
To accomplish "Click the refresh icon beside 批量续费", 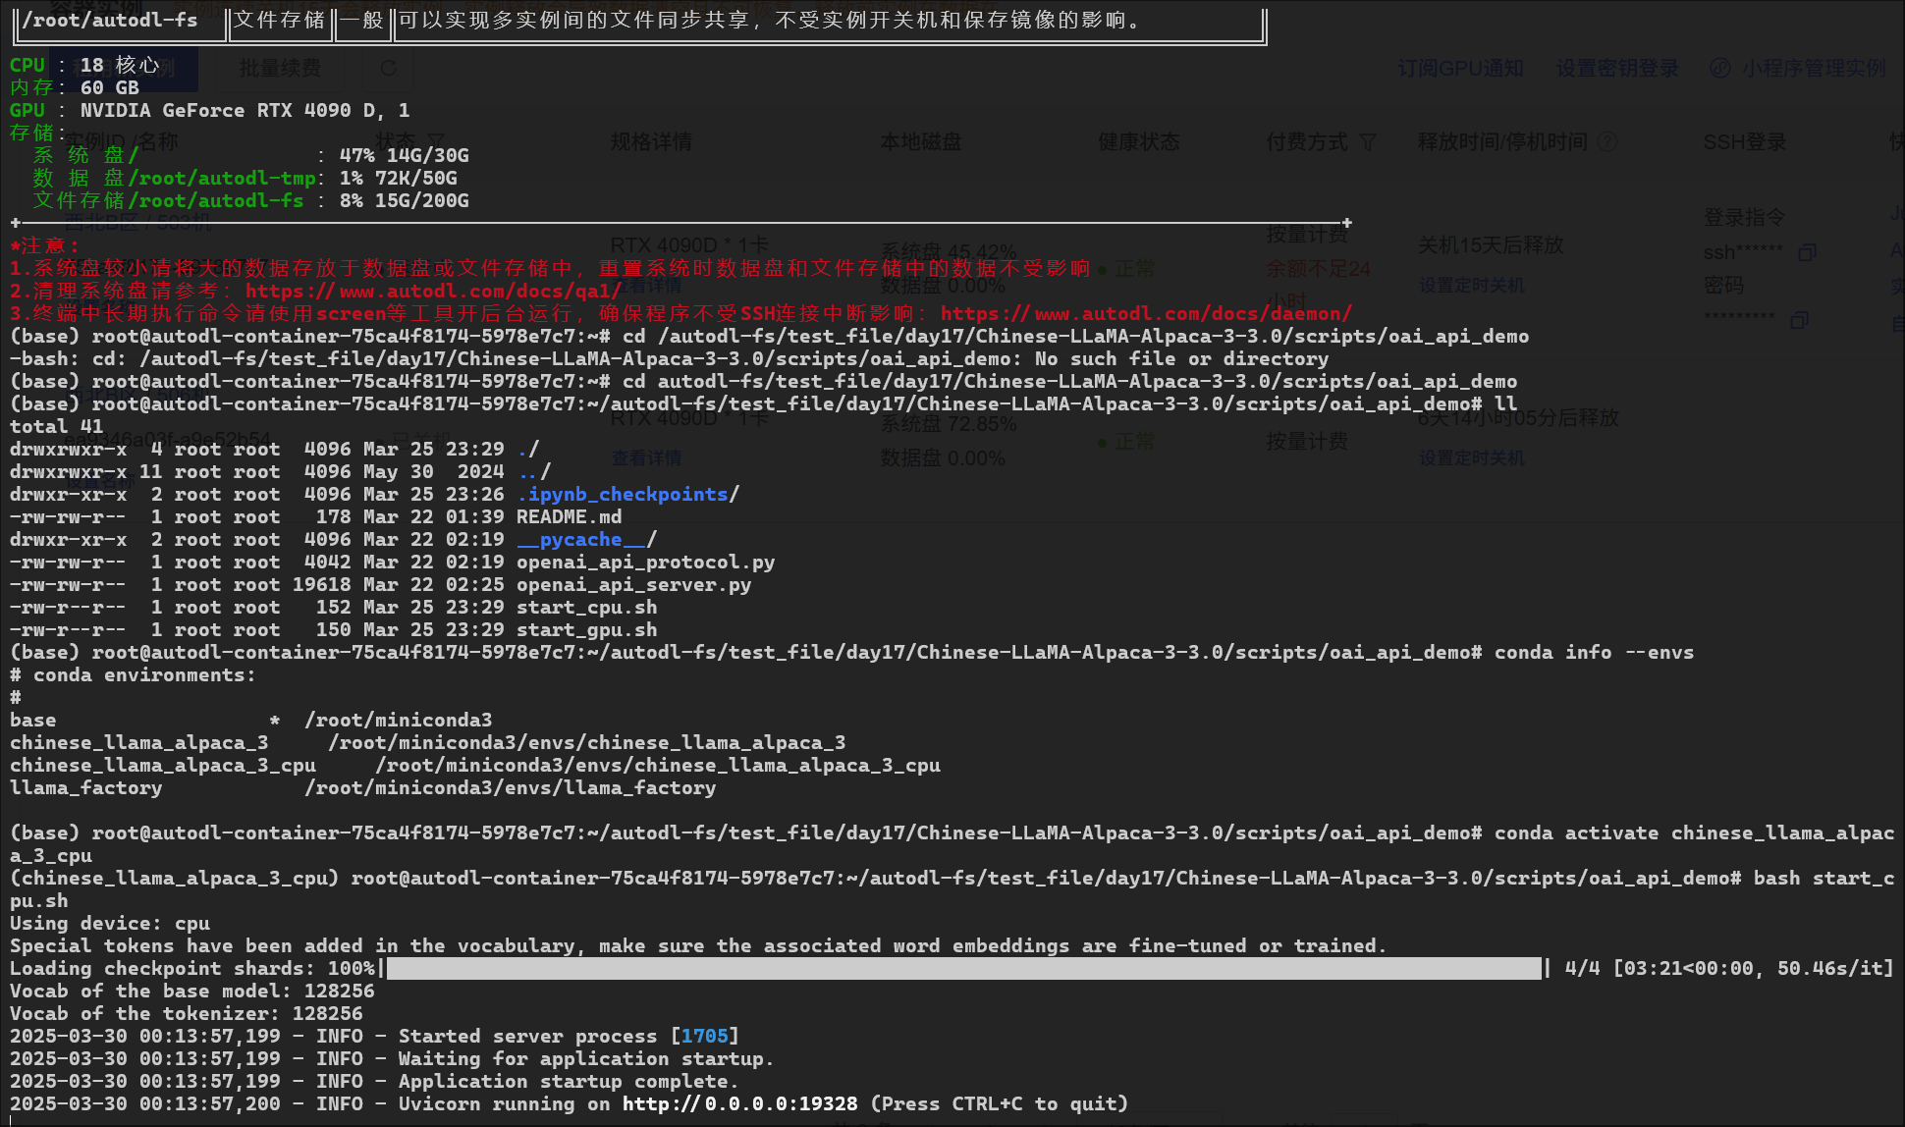I will tap(388, 68).
